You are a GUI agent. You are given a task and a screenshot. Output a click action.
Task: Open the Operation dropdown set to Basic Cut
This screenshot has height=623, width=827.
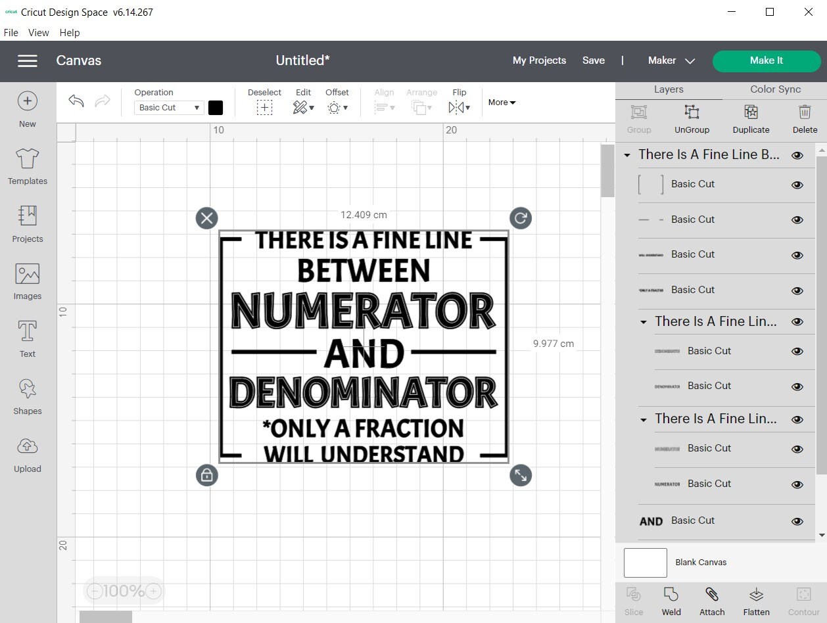(x=168, y=107)
